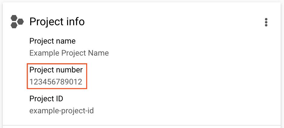Click the "Project info" card heading
The height and width of the screenshot is (128, 284).
[x=57, y=22]
